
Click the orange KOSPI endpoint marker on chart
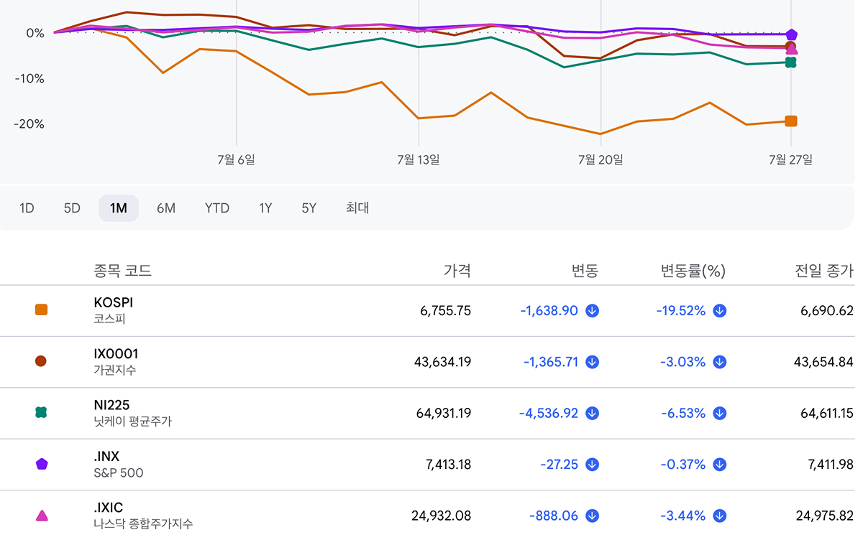[791, 121]
